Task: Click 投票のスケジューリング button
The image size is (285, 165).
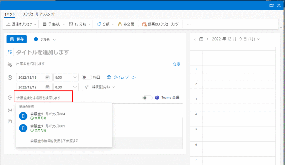Action: point(161,24)
